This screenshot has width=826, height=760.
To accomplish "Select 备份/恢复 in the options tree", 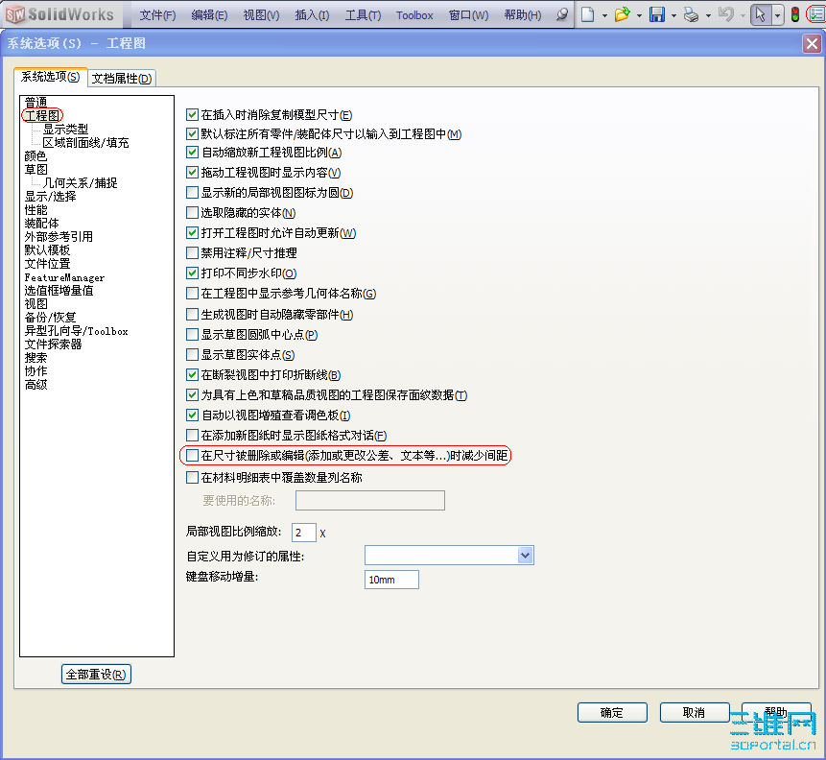I will point(51,318).
